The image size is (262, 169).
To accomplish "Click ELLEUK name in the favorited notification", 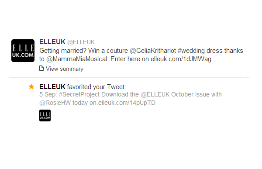I will pos(52,87).
